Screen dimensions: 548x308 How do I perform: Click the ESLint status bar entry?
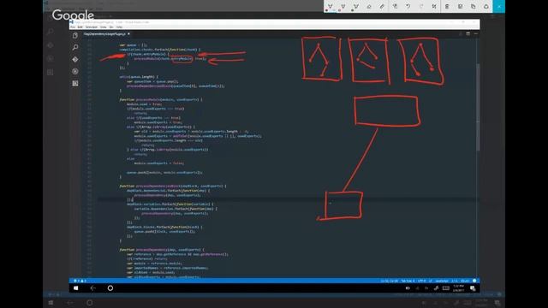pyautogui.click(x=465, y=281)
